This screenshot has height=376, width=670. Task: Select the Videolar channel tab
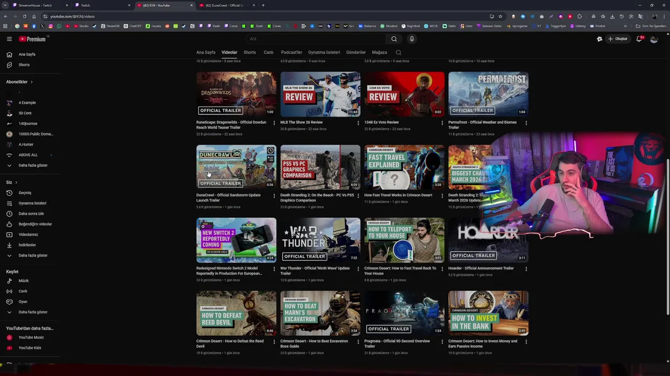tap(229, 52)
